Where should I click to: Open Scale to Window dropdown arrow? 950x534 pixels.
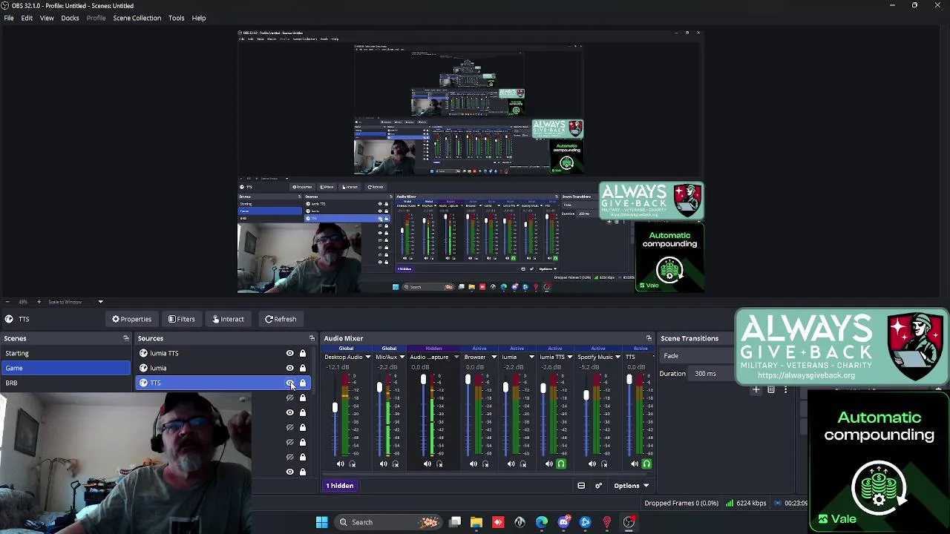100,302
